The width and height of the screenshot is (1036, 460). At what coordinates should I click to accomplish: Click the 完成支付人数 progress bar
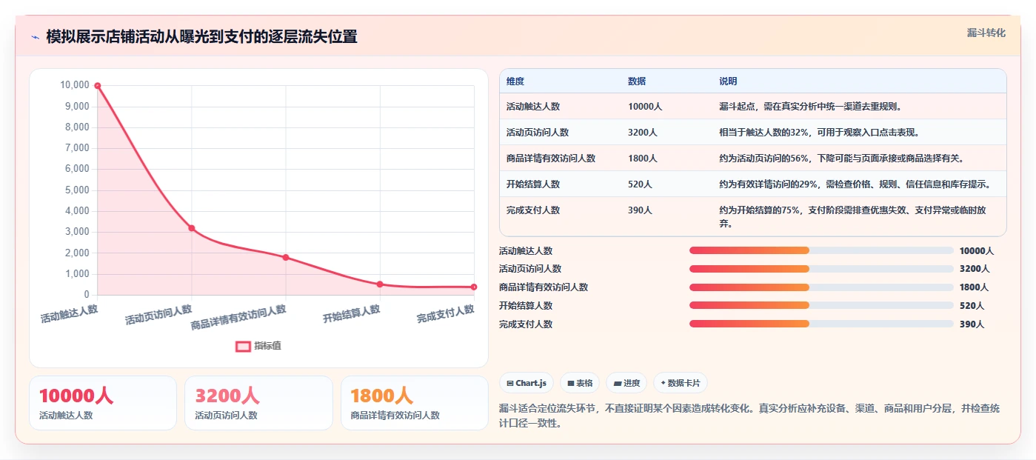point(821,324)
